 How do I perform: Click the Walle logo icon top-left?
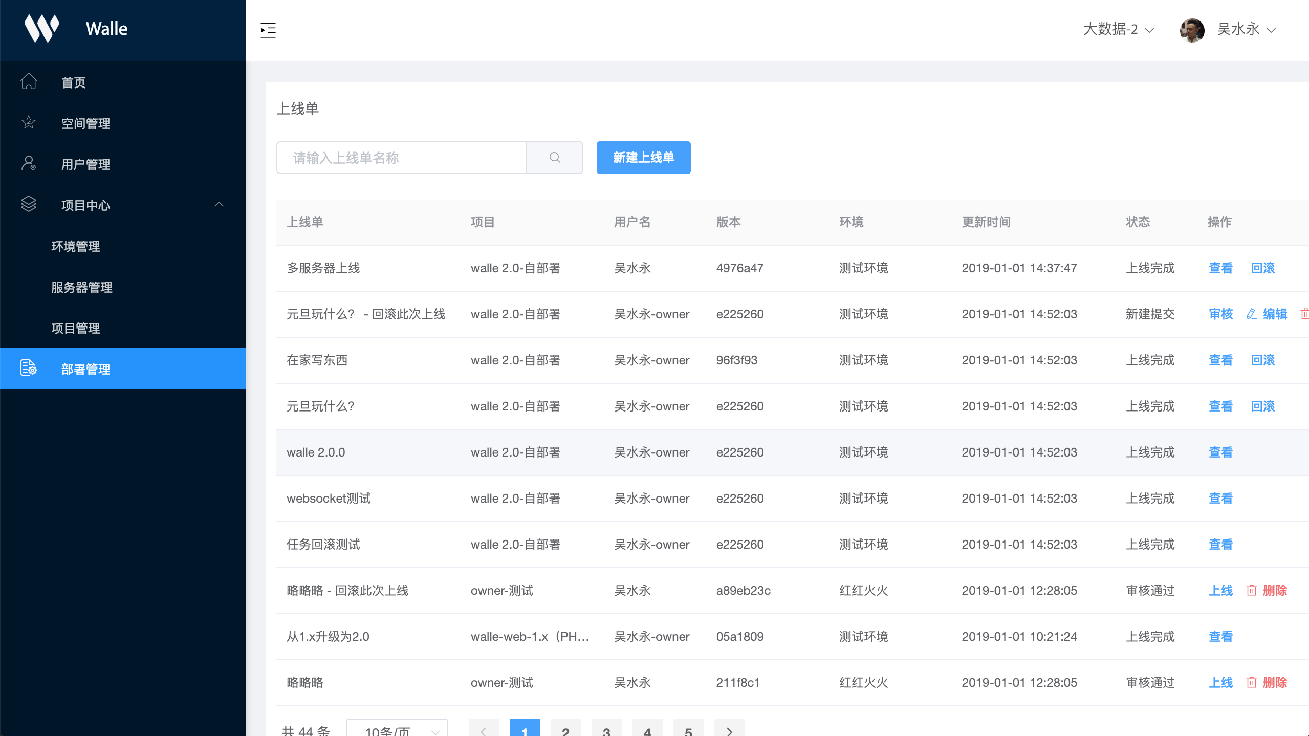[x=41, y=29]
